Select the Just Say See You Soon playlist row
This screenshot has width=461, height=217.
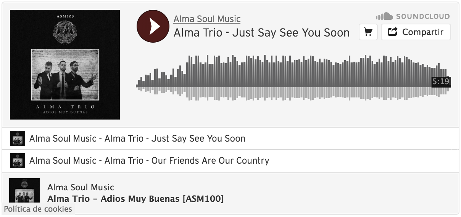(230, 139)
